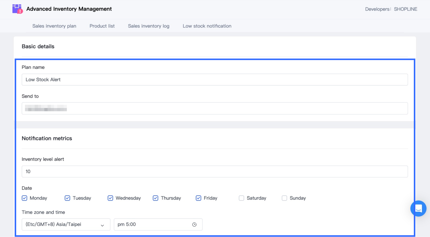Screen dimensions: 430x237
Task: Switch to Sales inventory plan tab
Action: (x=54, y=26)
